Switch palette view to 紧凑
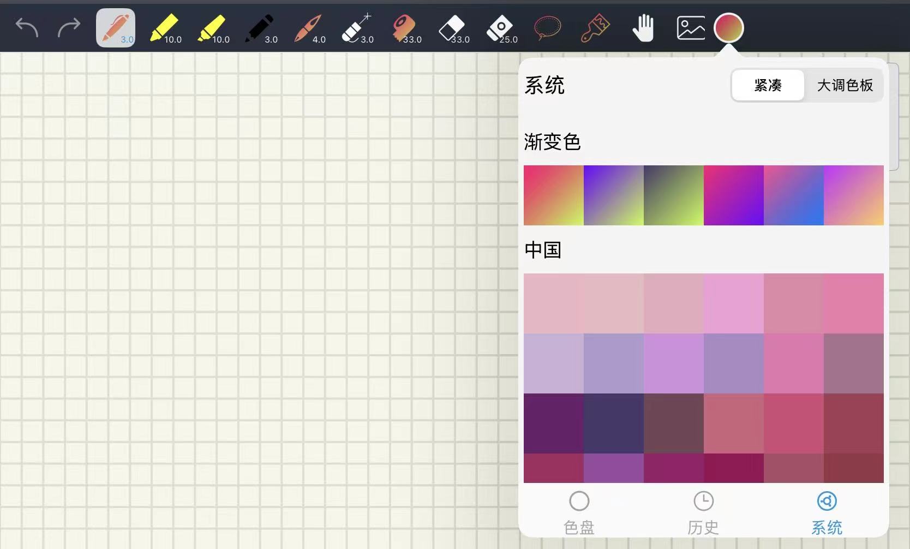 pos(768,85)
